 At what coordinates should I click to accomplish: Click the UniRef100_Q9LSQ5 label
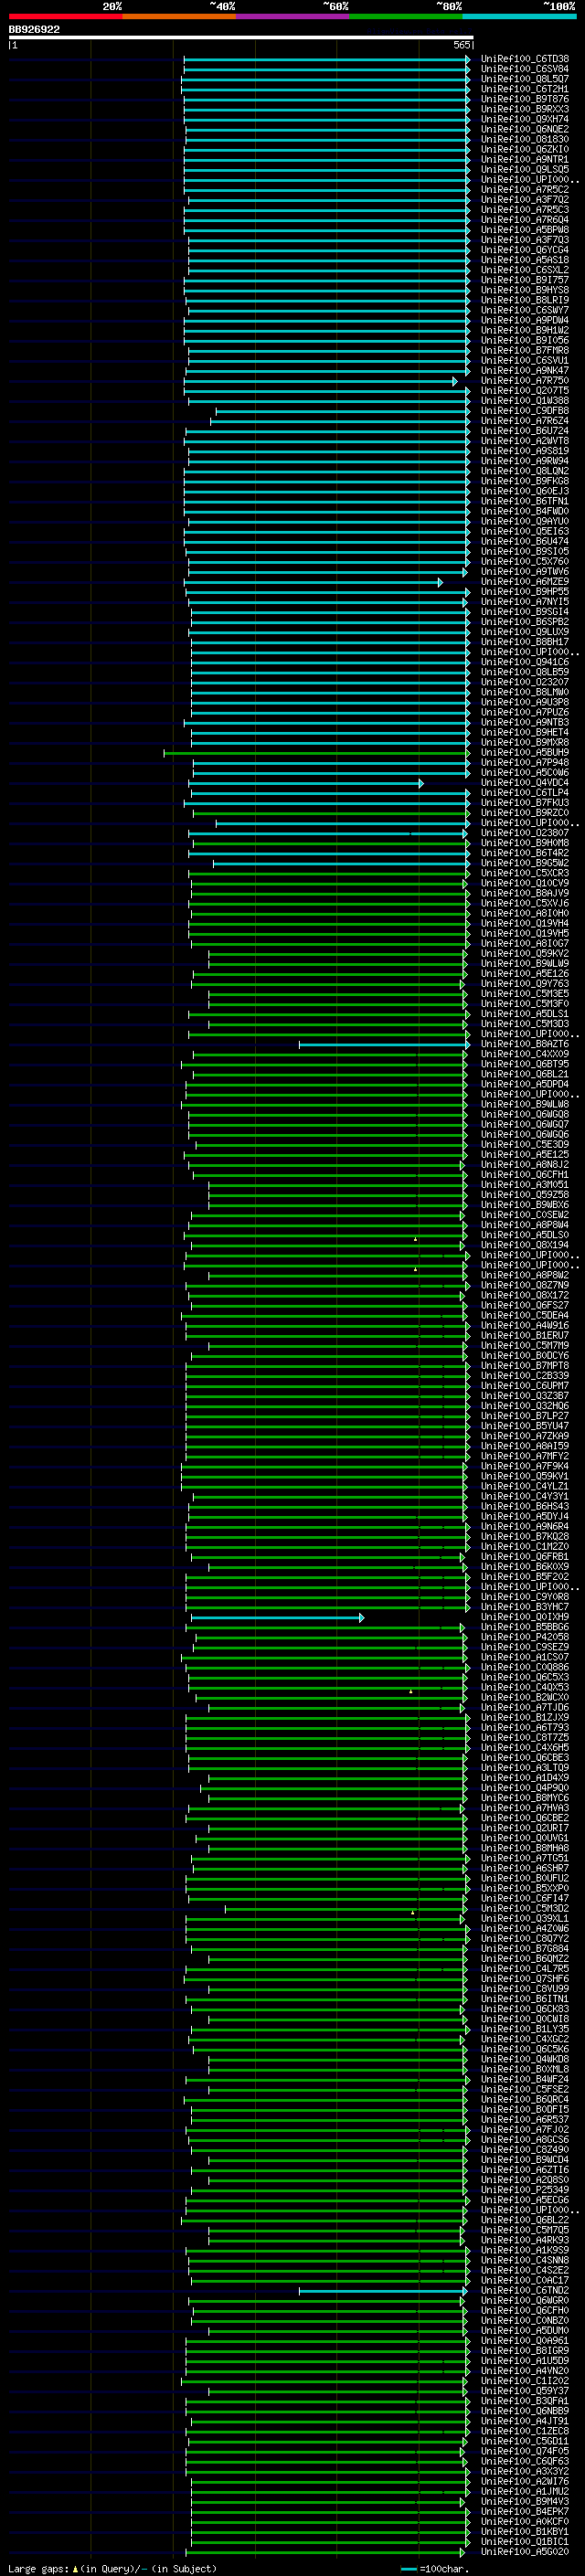tap(525, 169)
